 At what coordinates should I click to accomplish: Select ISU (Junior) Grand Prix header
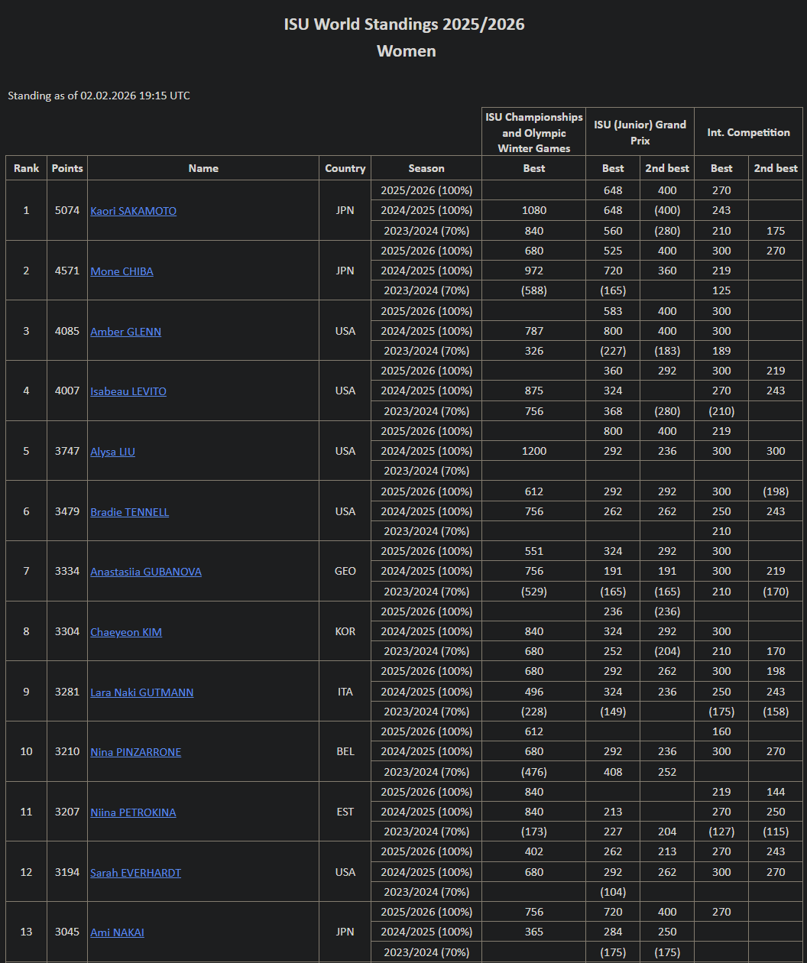click(x=640, y=132)
